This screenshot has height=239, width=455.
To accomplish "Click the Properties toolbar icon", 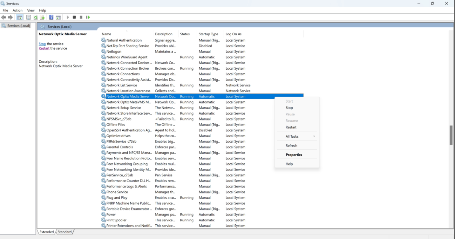I will coord(29,17).
